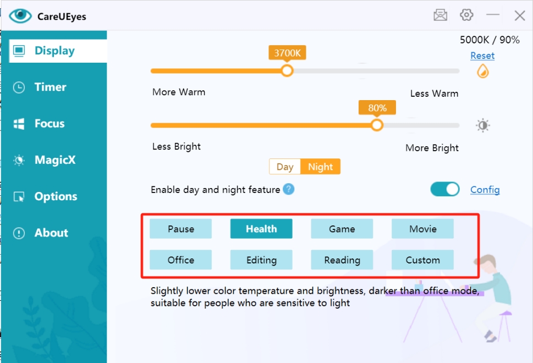Click the color temperature slider handle
The width and height of the screenshot is (533, 363).
[287, 71]
